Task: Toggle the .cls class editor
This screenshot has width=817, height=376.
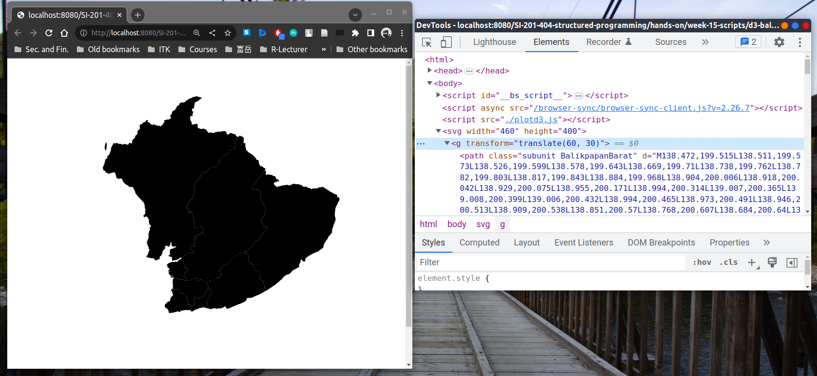Action: tap(729, 262)
